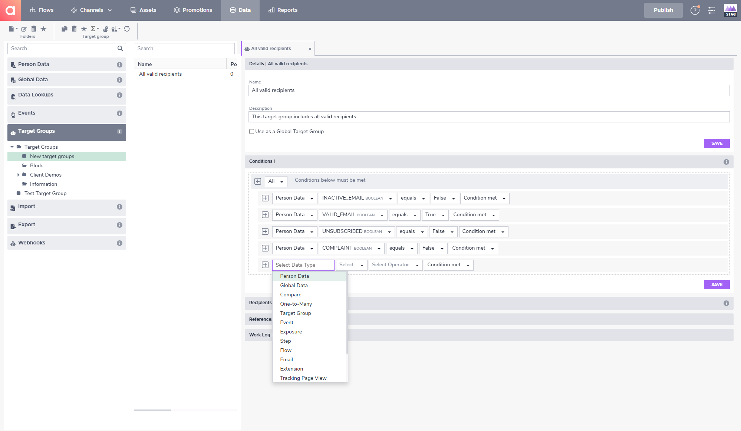
Task: Open the help question mark icon
Action: [x=695, y=10]
